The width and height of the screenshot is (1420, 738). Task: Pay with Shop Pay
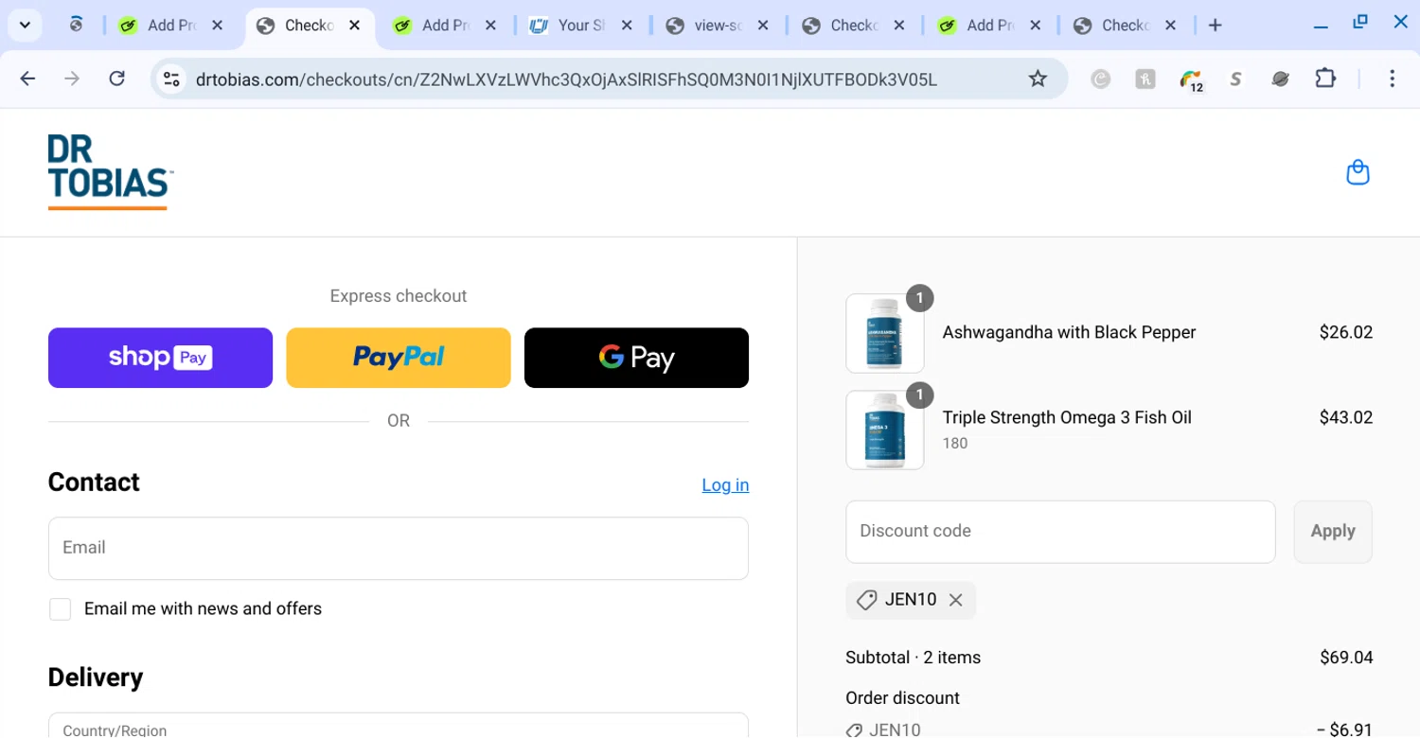coord(160,358)
